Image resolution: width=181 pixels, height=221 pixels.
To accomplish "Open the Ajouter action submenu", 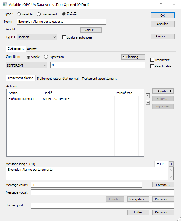I will tap(163, 91).
